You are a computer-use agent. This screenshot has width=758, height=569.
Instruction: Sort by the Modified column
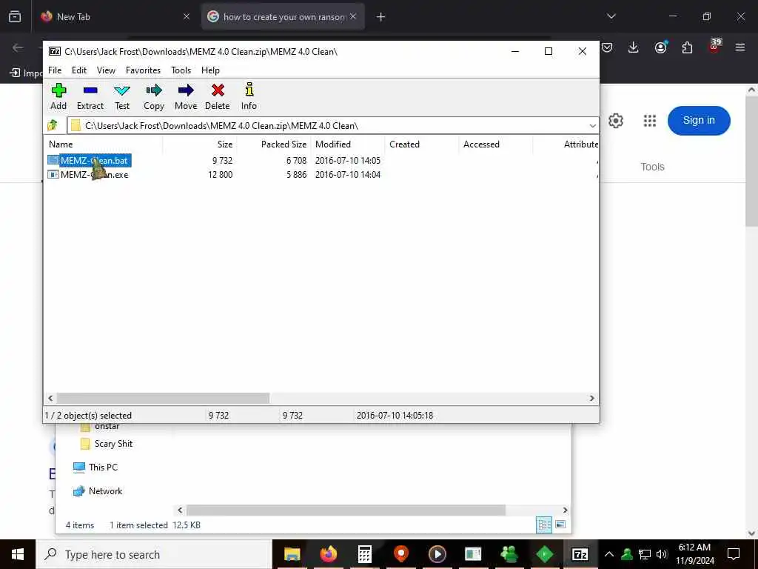348,144
